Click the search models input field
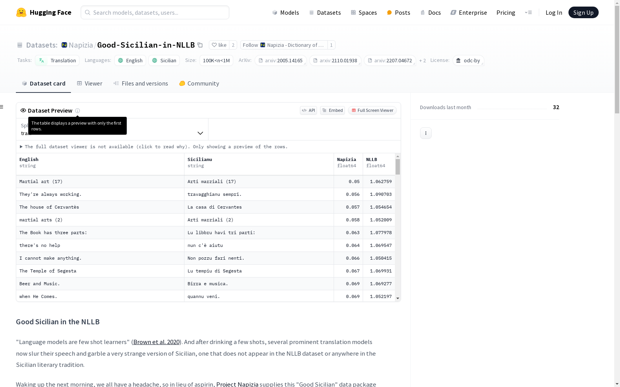The image size is (620, 387). coord(155,12)
